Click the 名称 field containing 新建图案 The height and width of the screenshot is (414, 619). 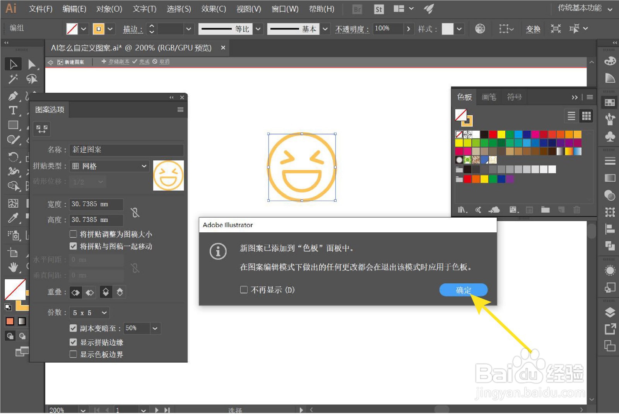[x=126, y=150]
